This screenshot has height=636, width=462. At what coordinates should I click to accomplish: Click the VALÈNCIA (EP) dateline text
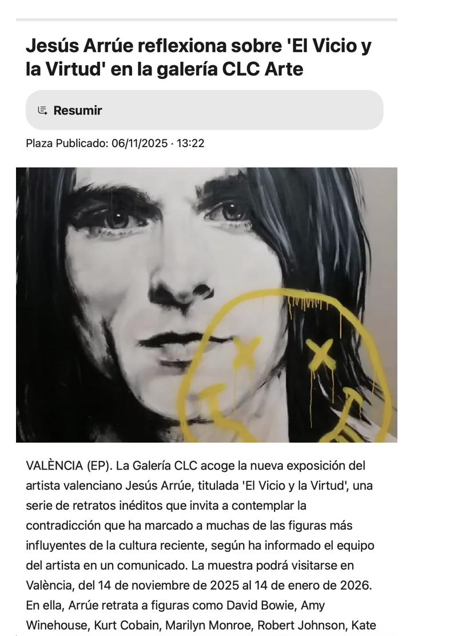69,466
